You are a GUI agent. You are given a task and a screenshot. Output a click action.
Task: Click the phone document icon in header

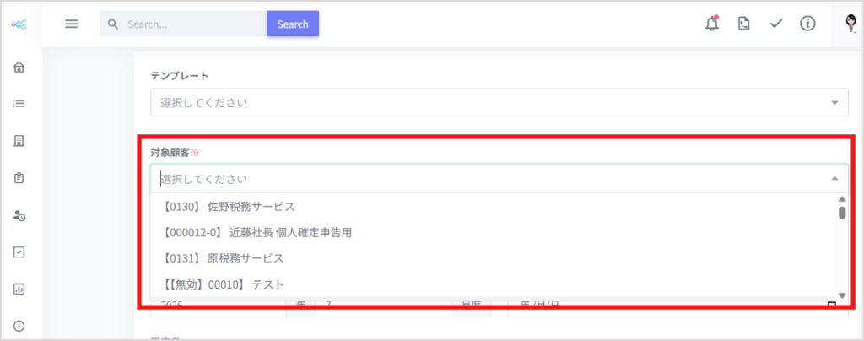[x=743, y=24]
